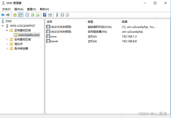Select the benet record name

click(54, 41)
